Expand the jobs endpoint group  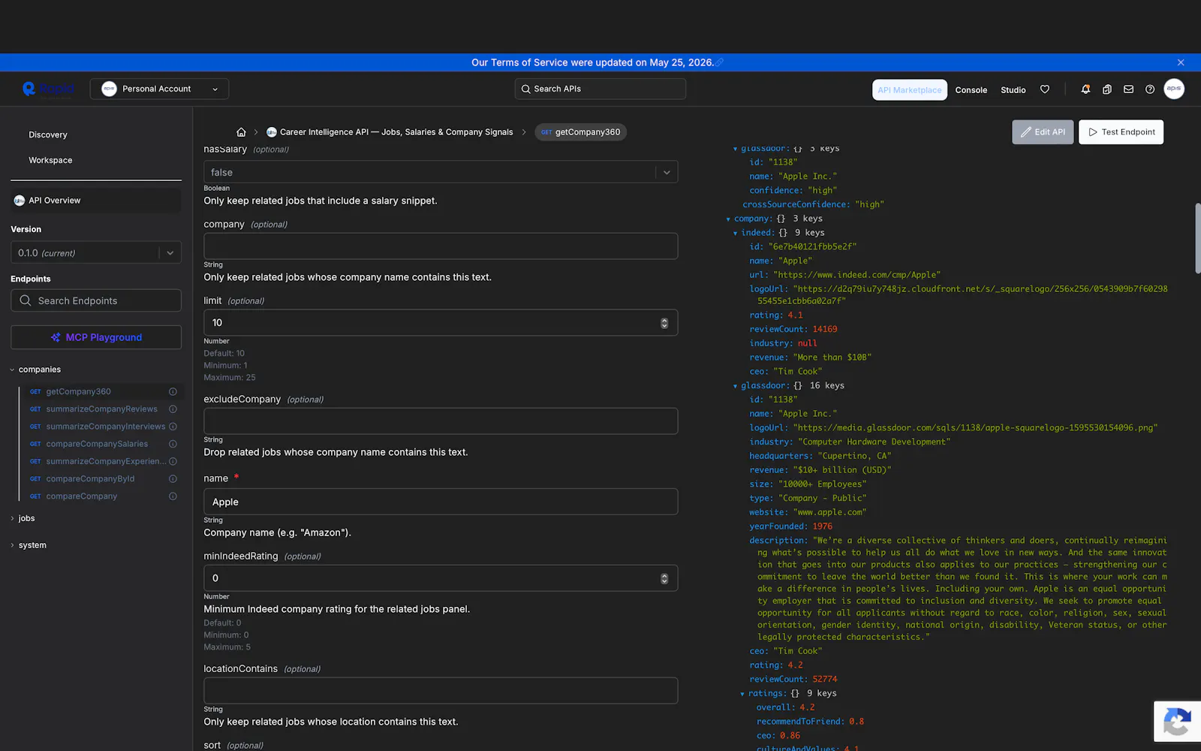pyautogui.click(x=12, y=519)
